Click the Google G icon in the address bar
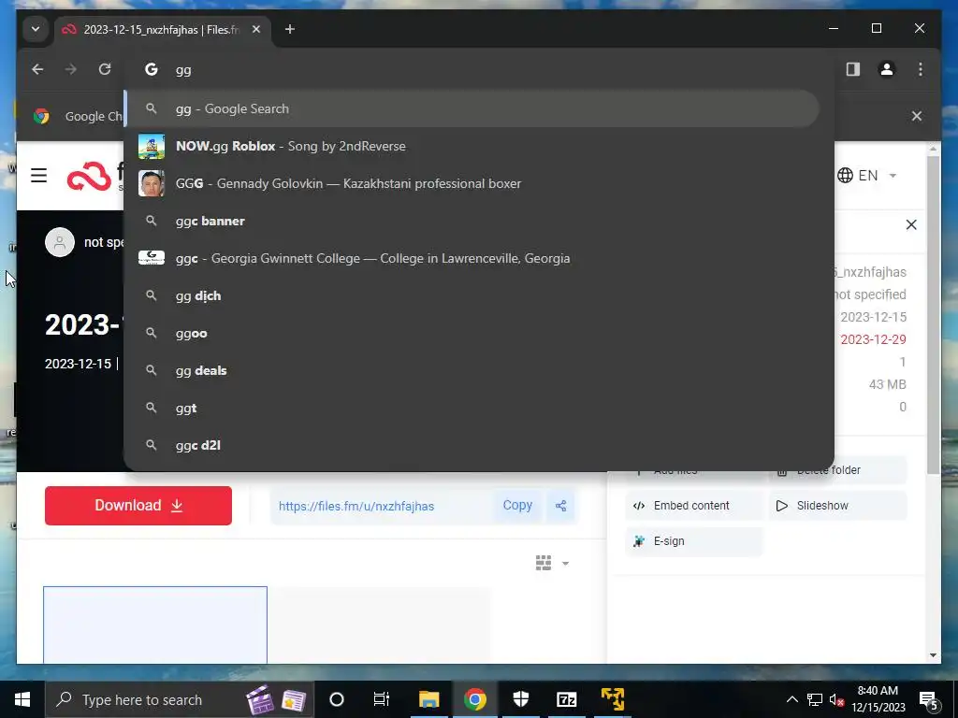The image size is (958, 718). coord(151,69)
